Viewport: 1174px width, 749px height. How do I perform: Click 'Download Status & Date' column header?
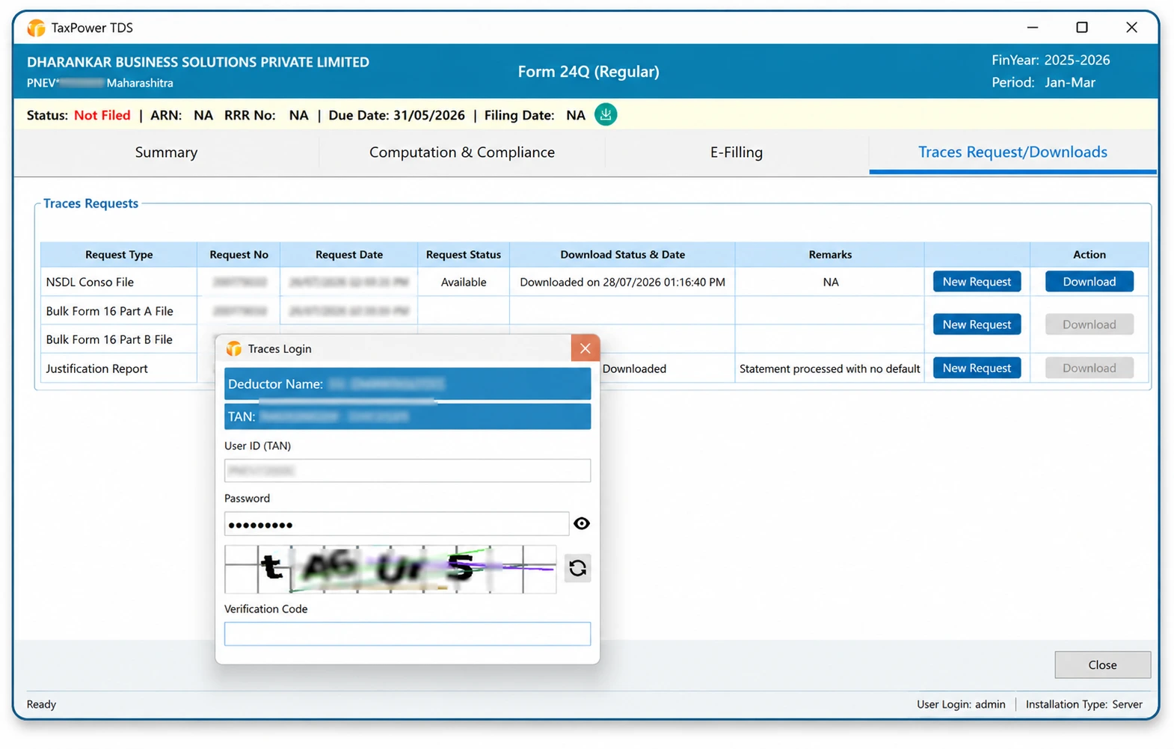coord(622,255)
